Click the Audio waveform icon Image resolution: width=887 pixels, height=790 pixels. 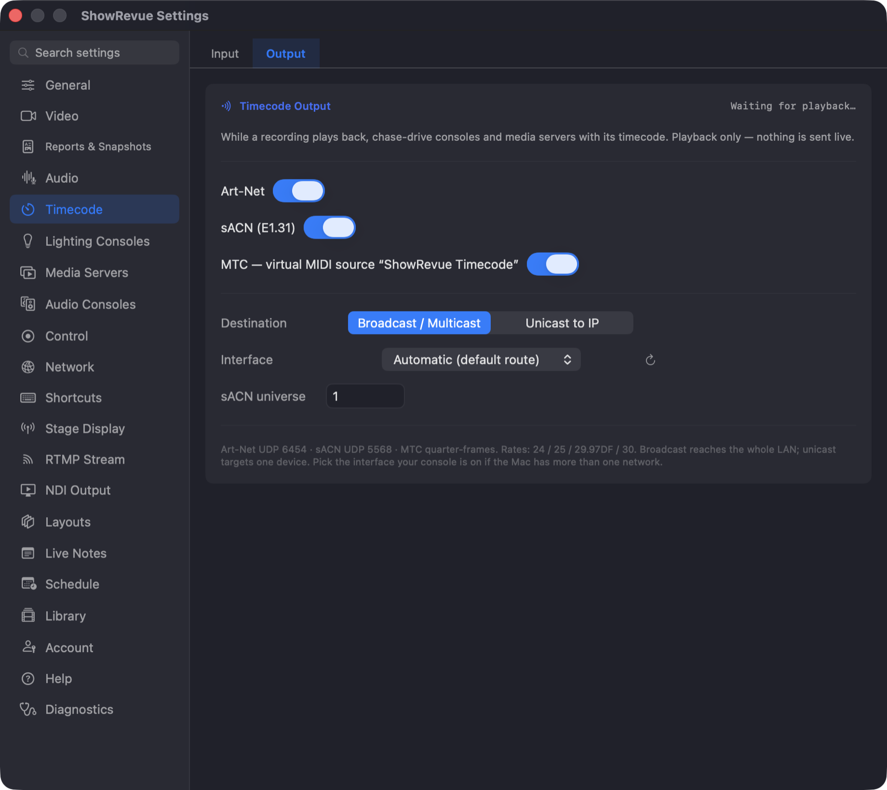coord(29,178)
